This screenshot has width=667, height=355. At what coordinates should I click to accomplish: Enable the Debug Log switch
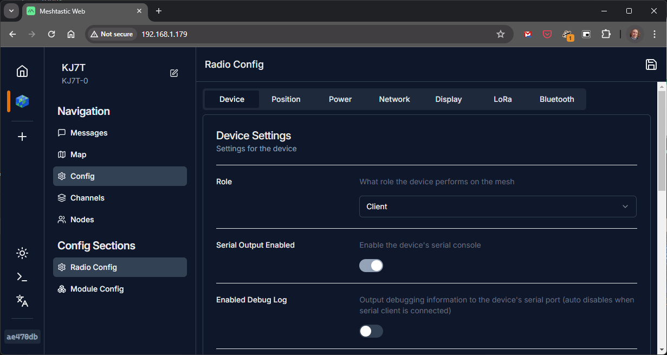pos(371,331)
